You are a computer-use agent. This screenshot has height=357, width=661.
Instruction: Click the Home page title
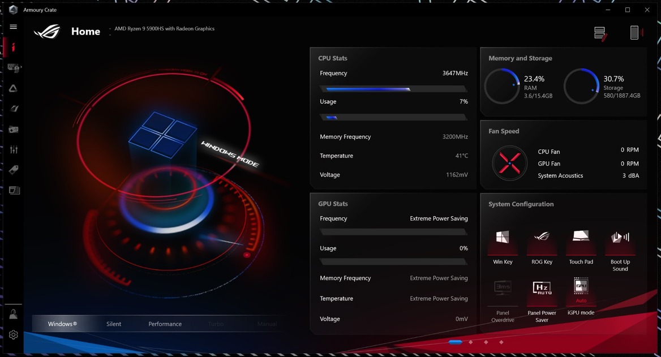click(x=85, y=32)
